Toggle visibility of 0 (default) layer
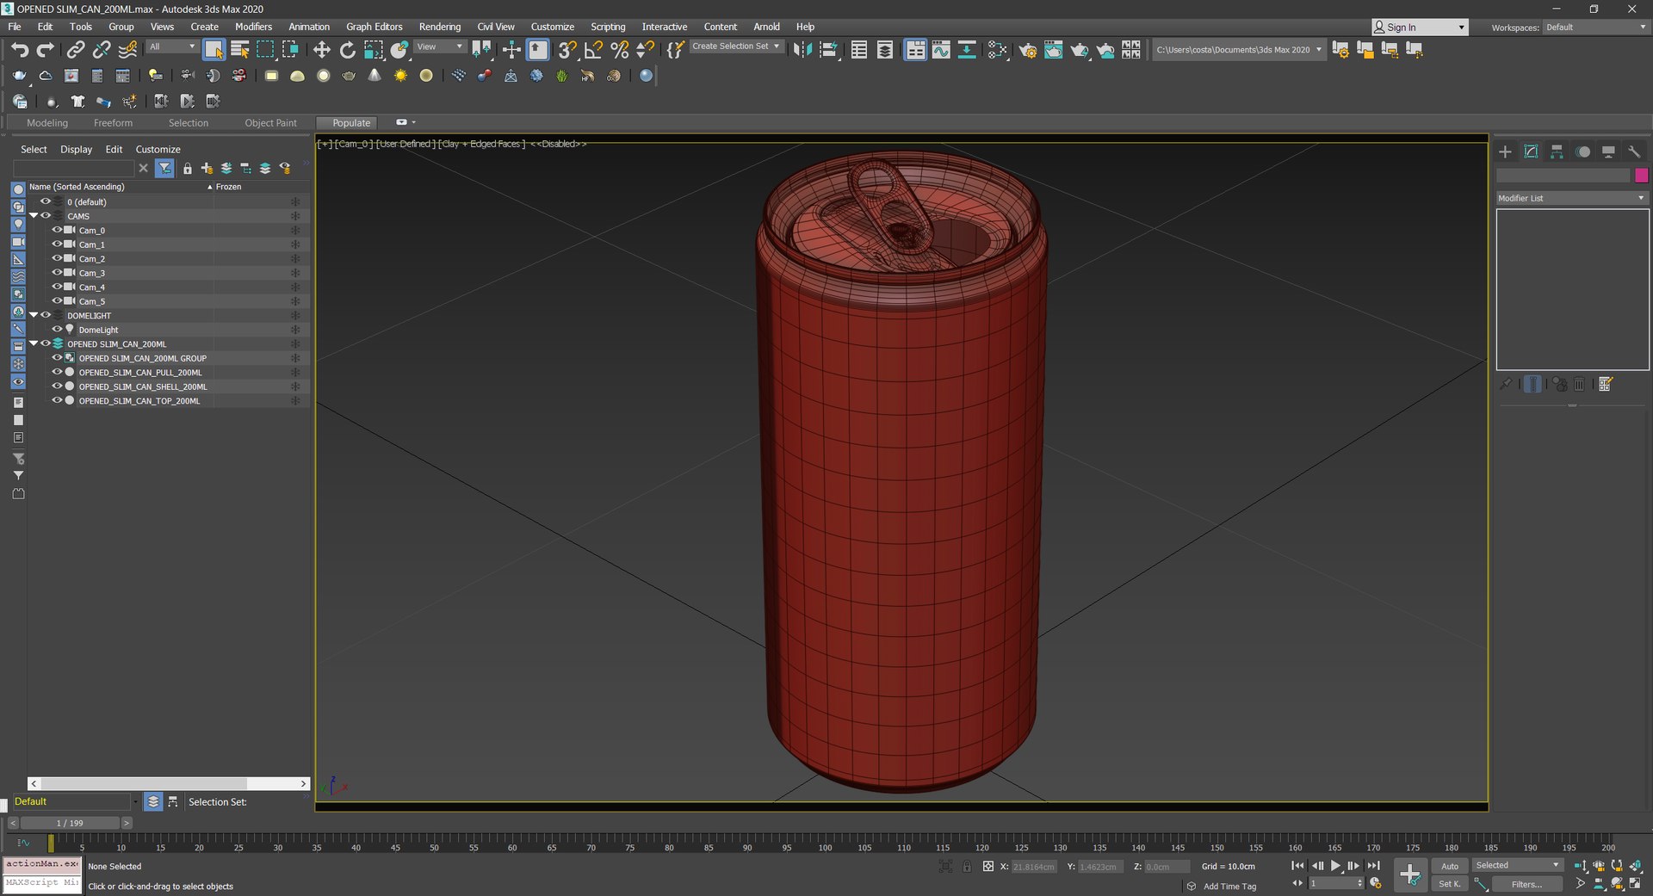The image size is (1653, 896). click(x=46, y=201)
